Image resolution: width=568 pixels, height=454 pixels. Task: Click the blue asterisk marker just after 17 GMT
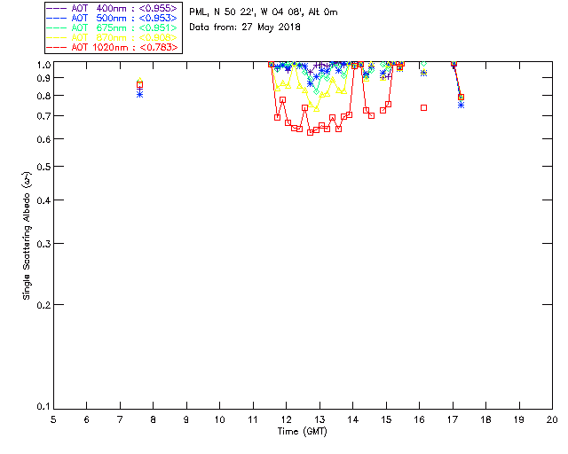click(461, 105)
